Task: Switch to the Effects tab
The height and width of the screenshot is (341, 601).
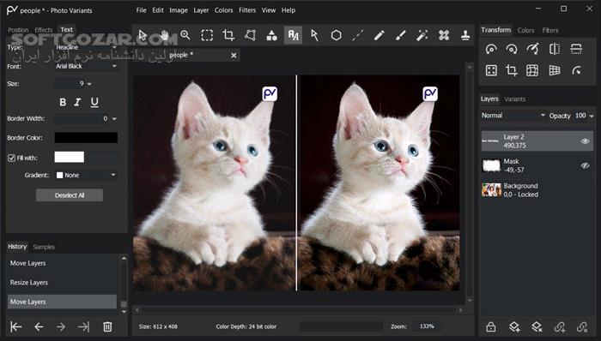Action: click(44, 30)
